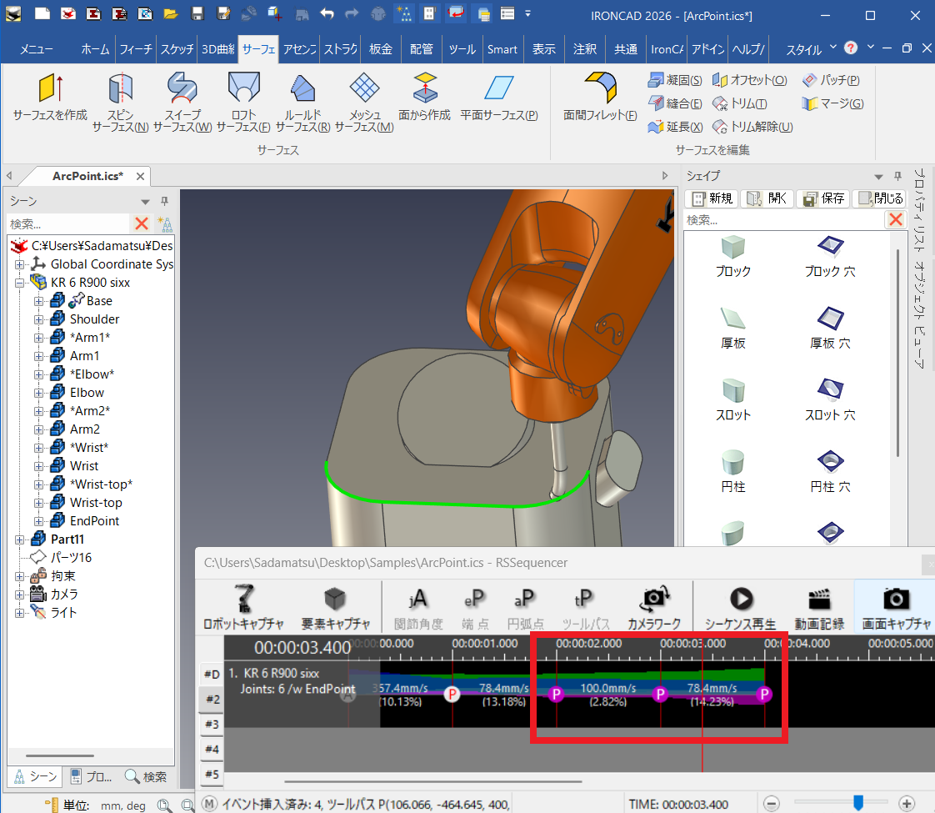This screenshot has width=935, height=813.
Task: Start シーケンス再生 sequence playback
Action: pyautogui.click(x=740, y=607)
